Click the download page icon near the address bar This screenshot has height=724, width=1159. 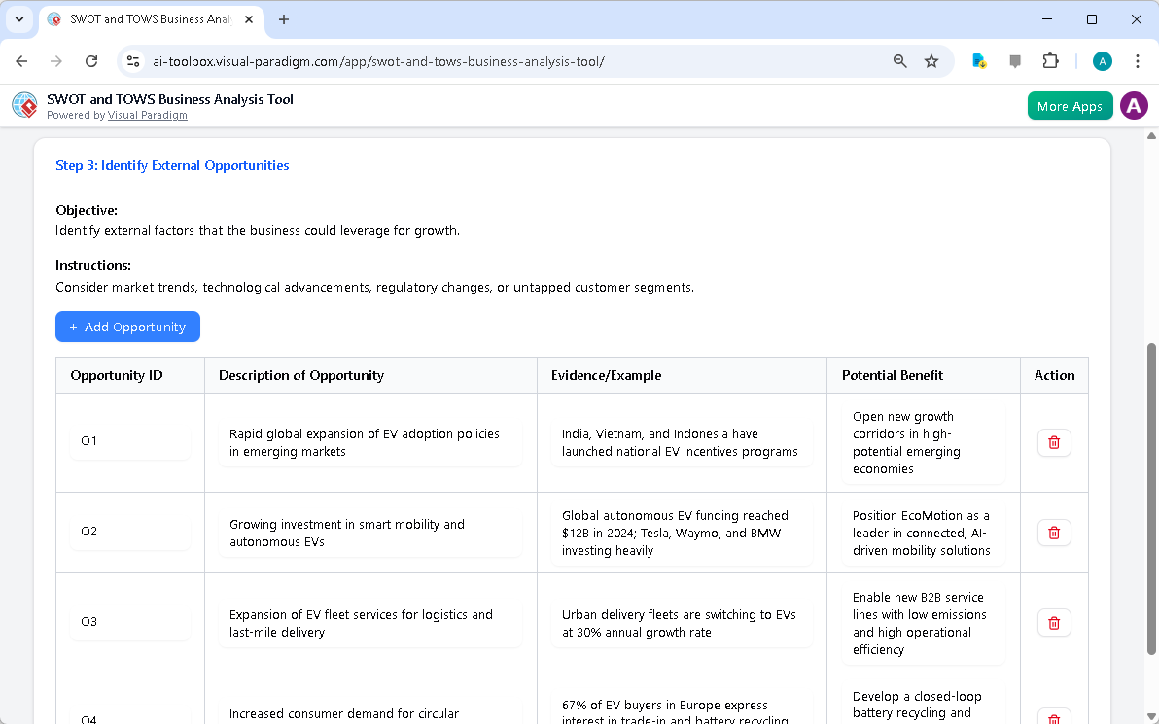click(x=979, y=60)
